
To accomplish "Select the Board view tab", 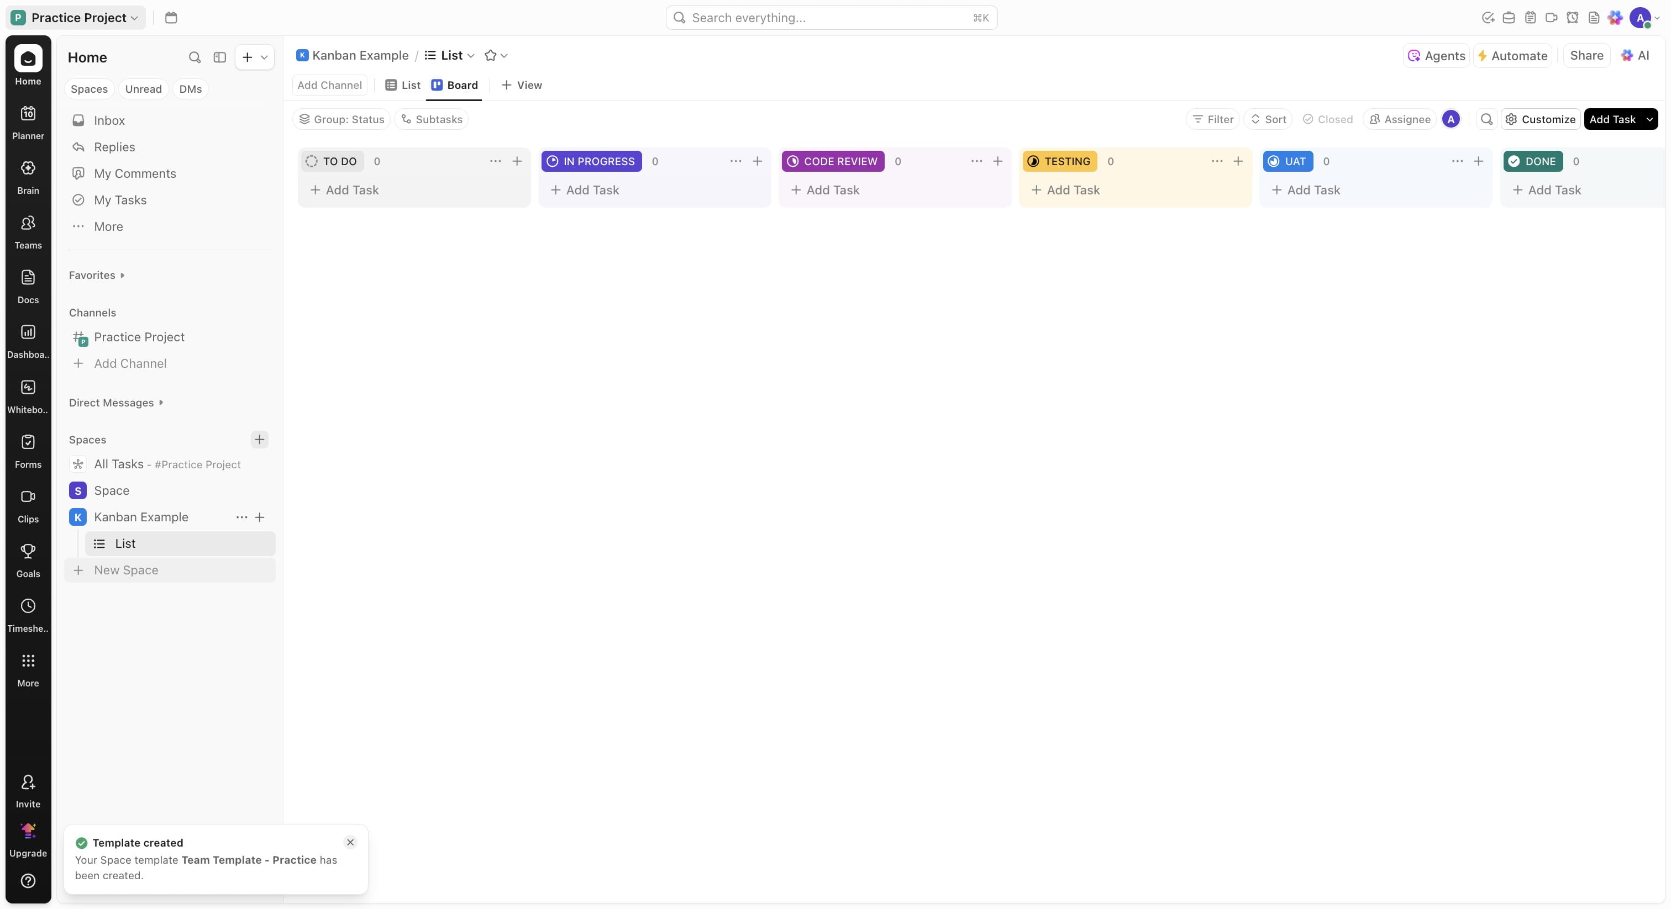I will click(x=455, y=86).
